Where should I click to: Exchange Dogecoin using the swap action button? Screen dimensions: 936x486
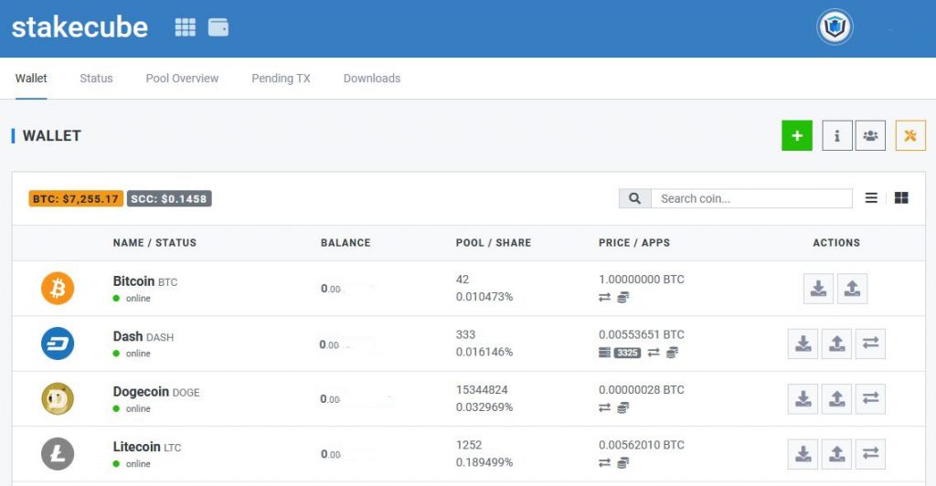[x=870, y=398]
